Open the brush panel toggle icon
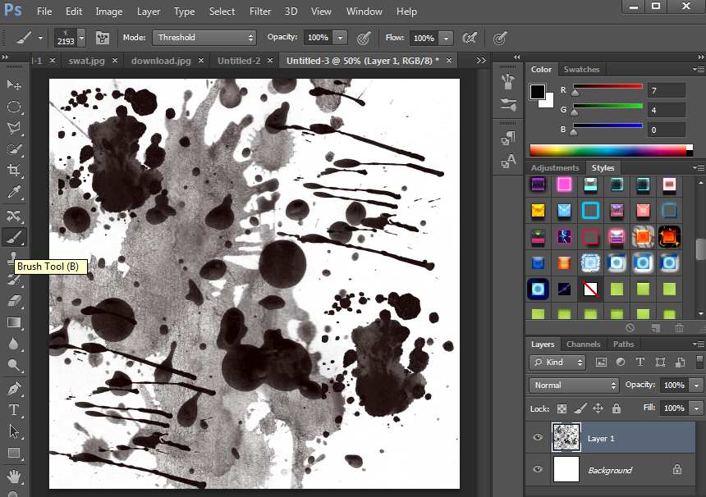 tap(103, 38)
